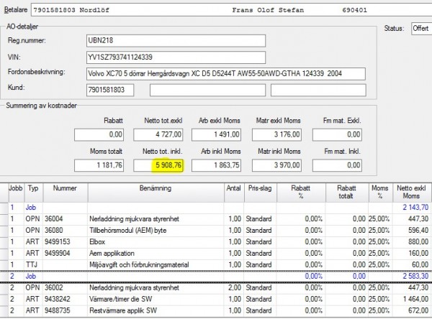This screenshot has width=432, height=319.
Task: Sort by the Rabatt % column header
Action: [x=301, y=193]
